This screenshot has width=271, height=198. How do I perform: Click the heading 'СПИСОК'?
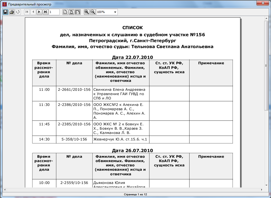tap(133, 28)
